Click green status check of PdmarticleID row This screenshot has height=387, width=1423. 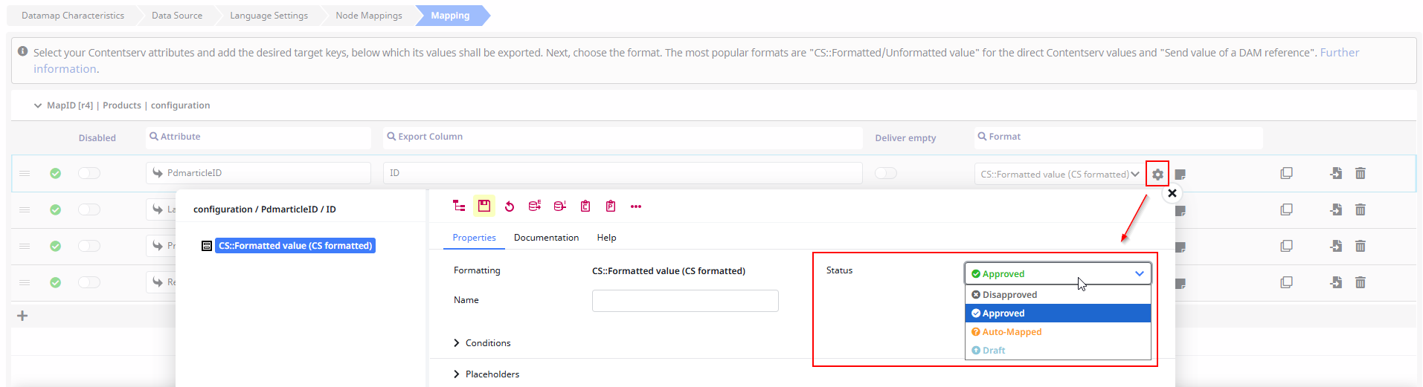coord(55,173)
